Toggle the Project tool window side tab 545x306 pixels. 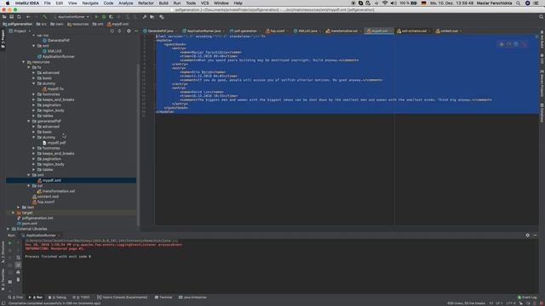coord(3,39)
